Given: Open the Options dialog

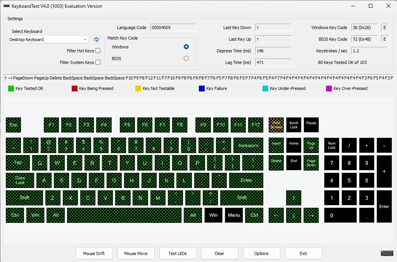Looking at the screenshot, I should pos(261,253).
